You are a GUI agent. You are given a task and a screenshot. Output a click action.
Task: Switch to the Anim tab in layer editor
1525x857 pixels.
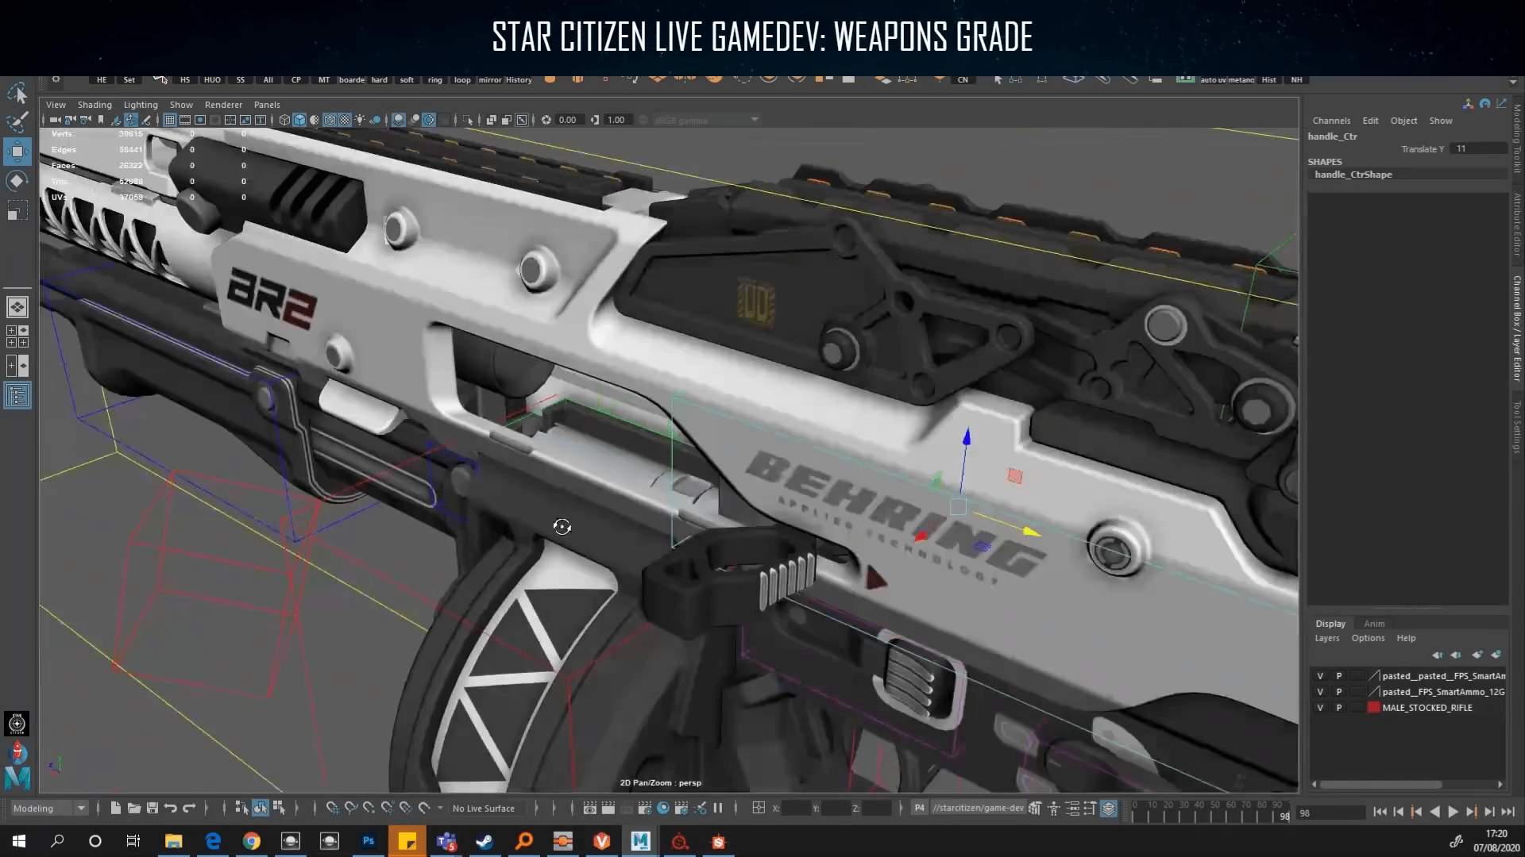1374,624
